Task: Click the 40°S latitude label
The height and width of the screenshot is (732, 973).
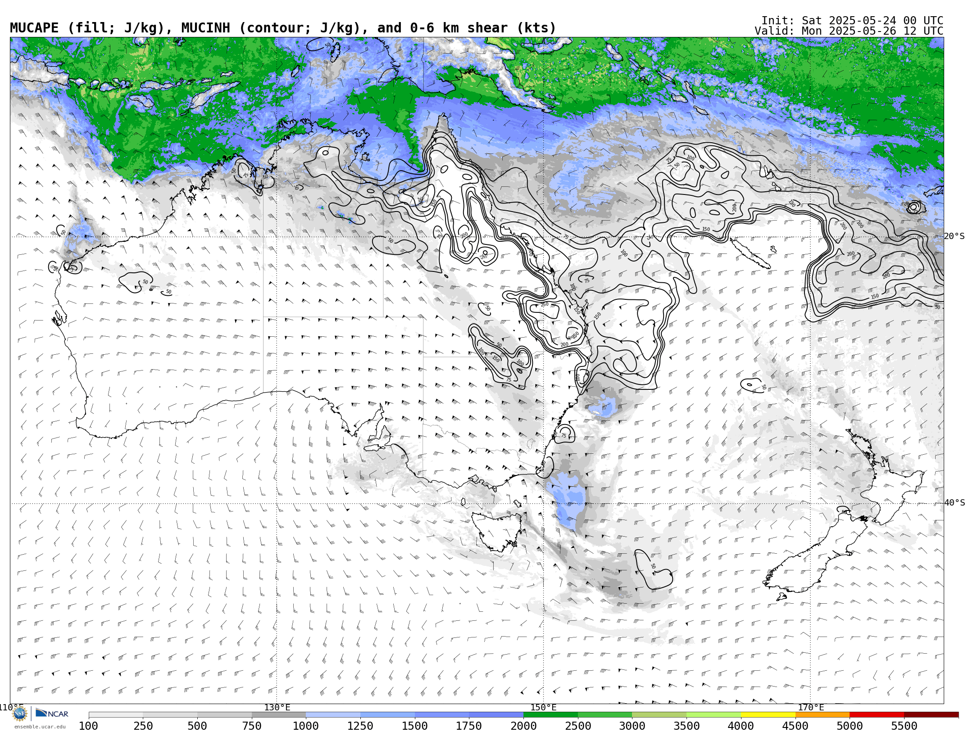Action: click(x=955, y=503)
